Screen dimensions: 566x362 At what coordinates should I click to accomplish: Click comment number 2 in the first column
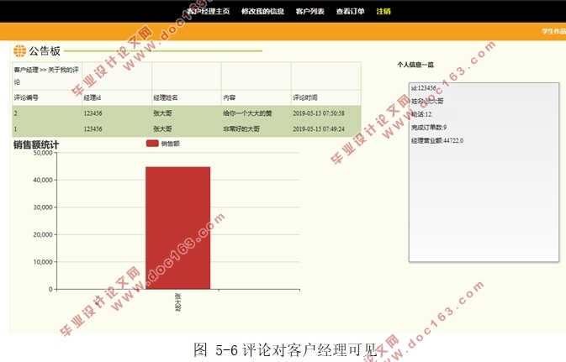(x=15, y=113)
